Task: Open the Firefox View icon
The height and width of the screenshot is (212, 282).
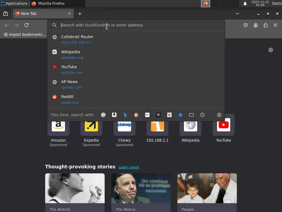Action: coord(6,14)
